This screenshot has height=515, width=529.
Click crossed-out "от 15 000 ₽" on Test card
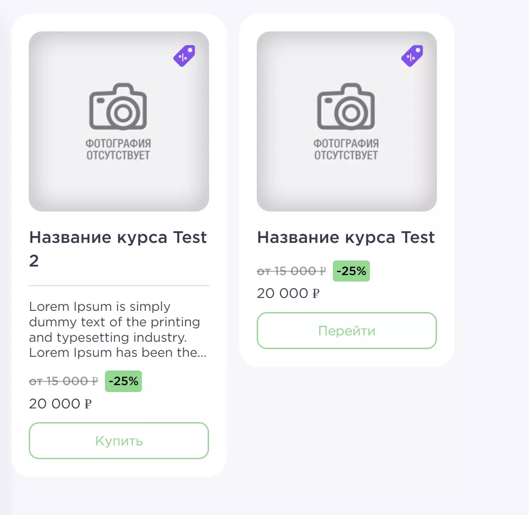[x=291, y=271]
